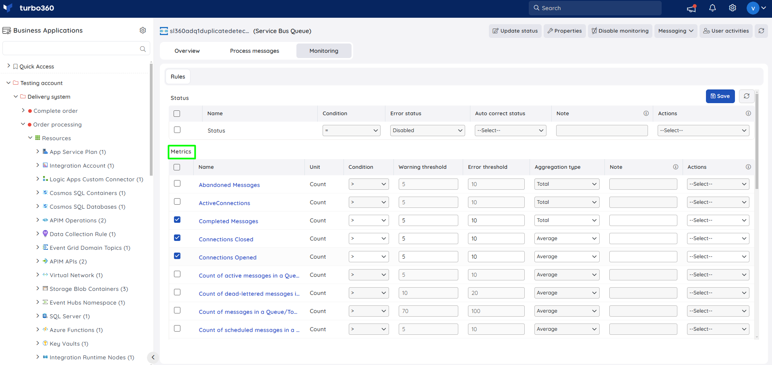
Task: Toggle select-all checkbox in Metrics header
Action: coord(177,167)
